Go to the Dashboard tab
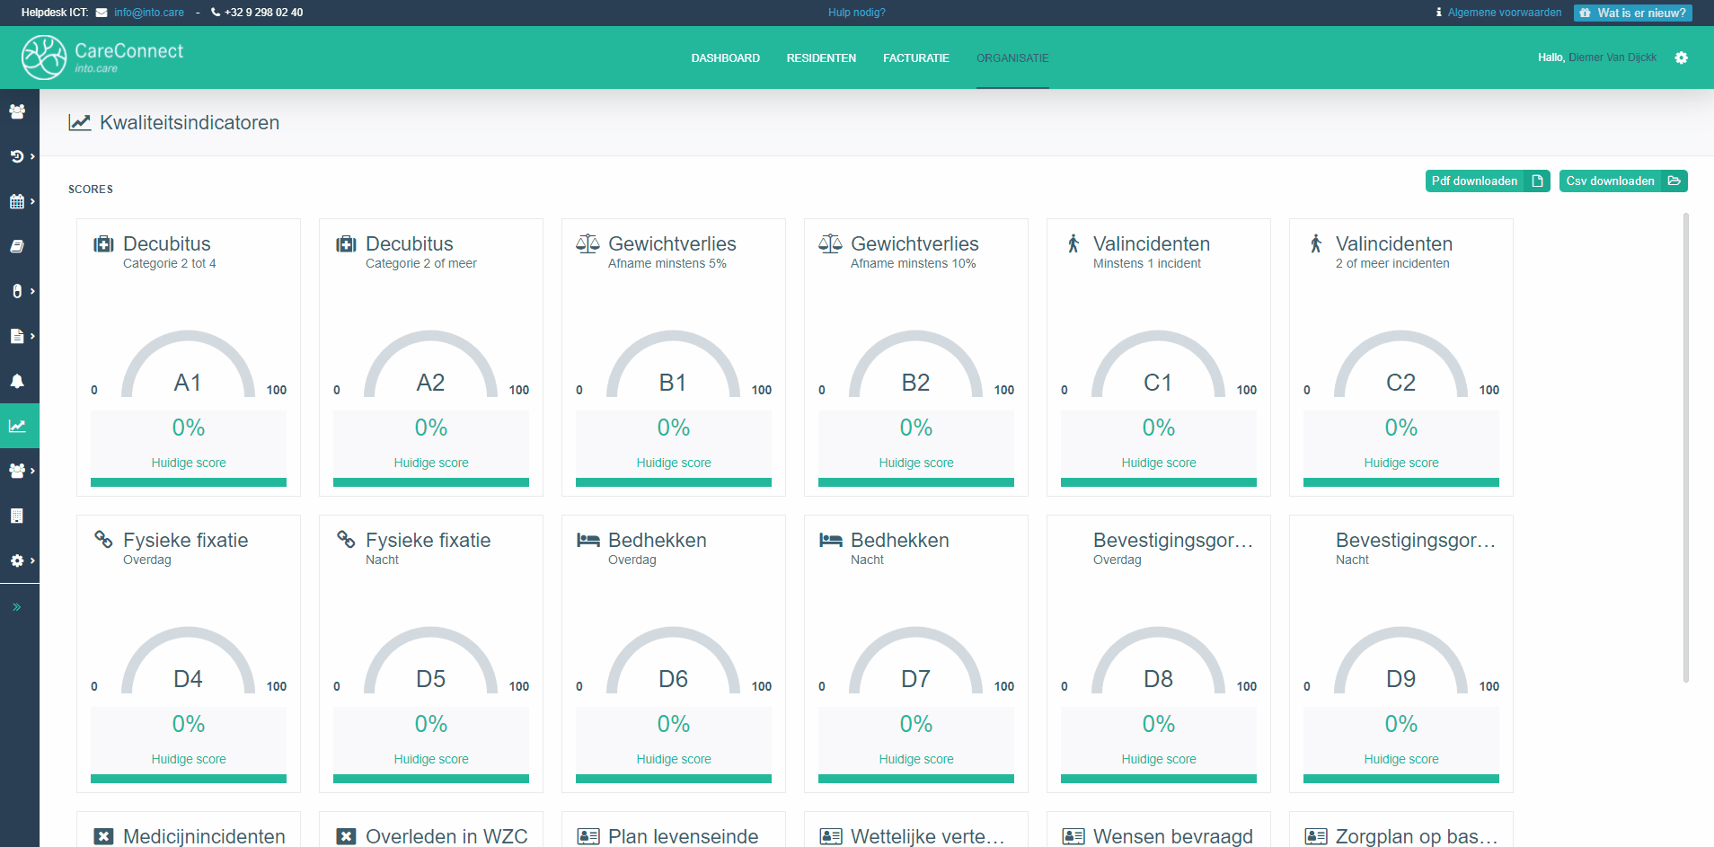 [725, 57]
